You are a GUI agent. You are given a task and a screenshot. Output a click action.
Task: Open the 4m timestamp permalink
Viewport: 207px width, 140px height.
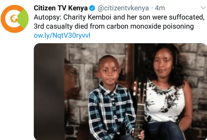coord(160,8)
